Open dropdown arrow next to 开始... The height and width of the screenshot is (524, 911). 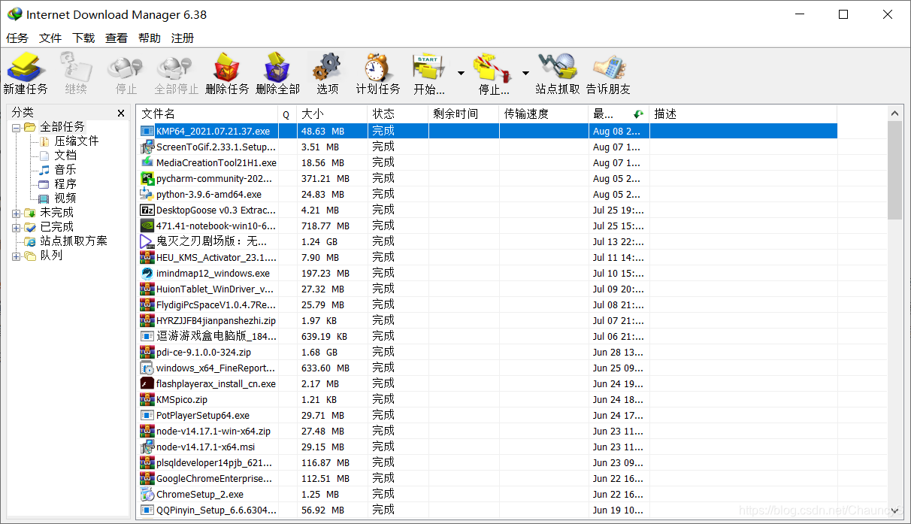[x=461, y=73]
